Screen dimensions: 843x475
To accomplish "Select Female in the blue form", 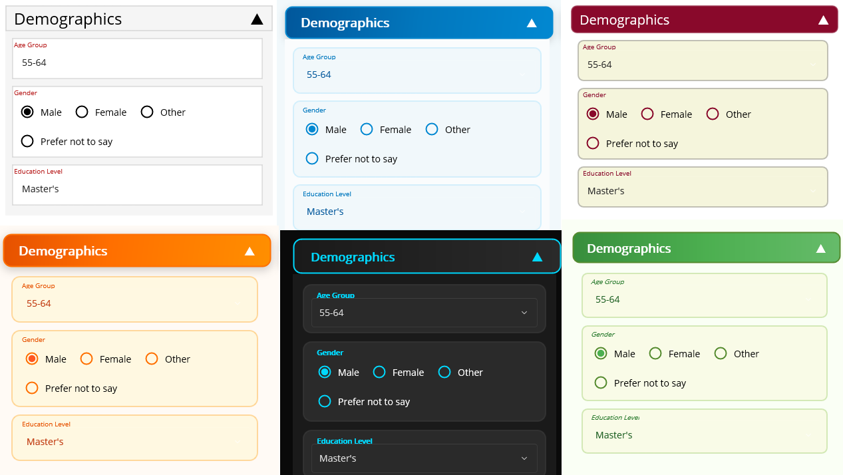I will [366, 129].
